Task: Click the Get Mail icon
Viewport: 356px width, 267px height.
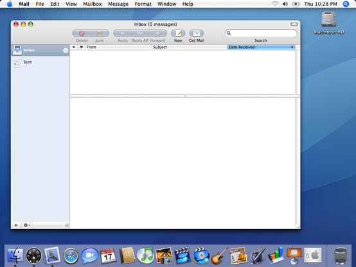Action: 197,33
